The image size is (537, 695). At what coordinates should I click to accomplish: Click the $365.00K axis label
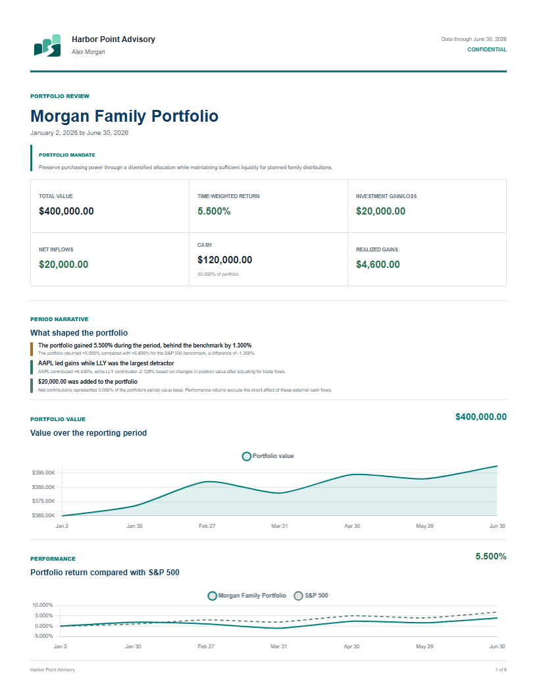pos(43,516)
